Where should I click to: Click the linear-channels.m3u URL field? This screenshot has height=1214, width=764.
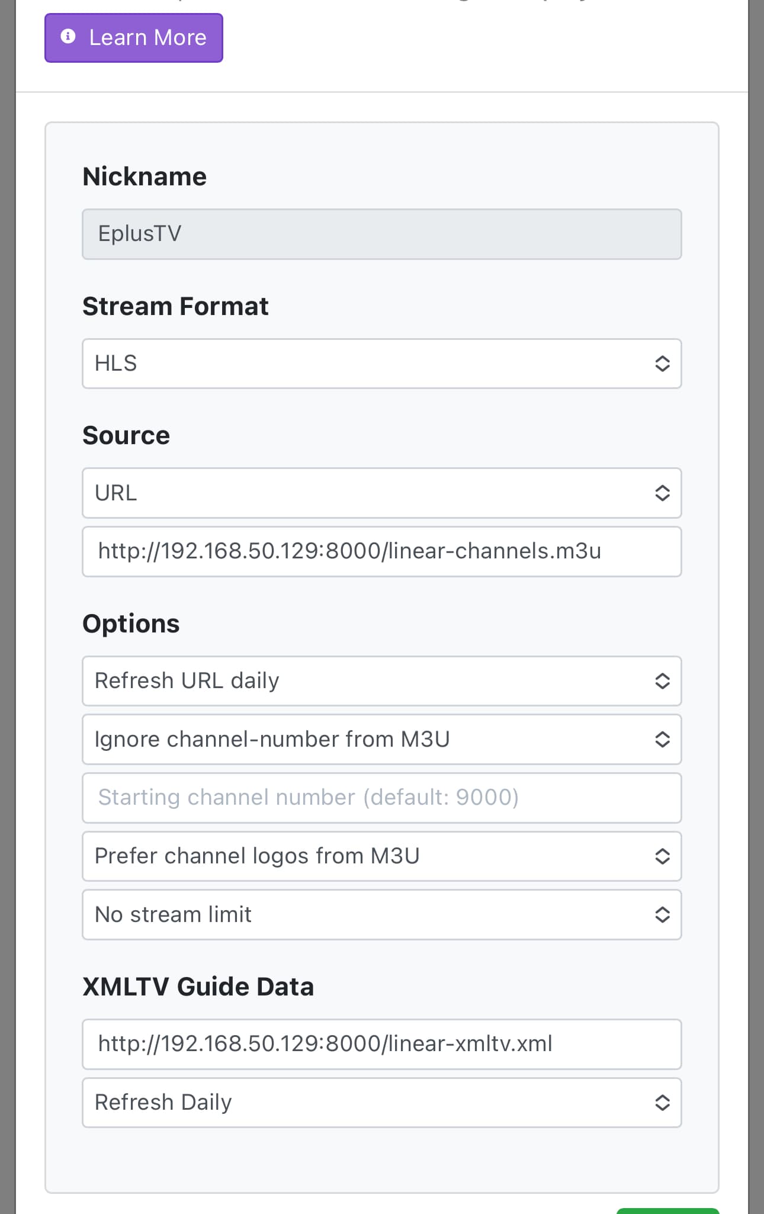pyautogui.click(x=381, y=551)
